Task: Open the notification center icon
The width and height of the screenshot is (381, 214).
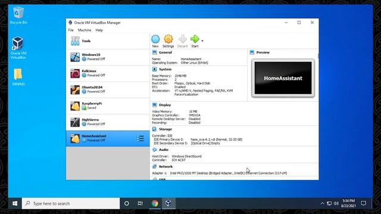Action: [364, 203]
